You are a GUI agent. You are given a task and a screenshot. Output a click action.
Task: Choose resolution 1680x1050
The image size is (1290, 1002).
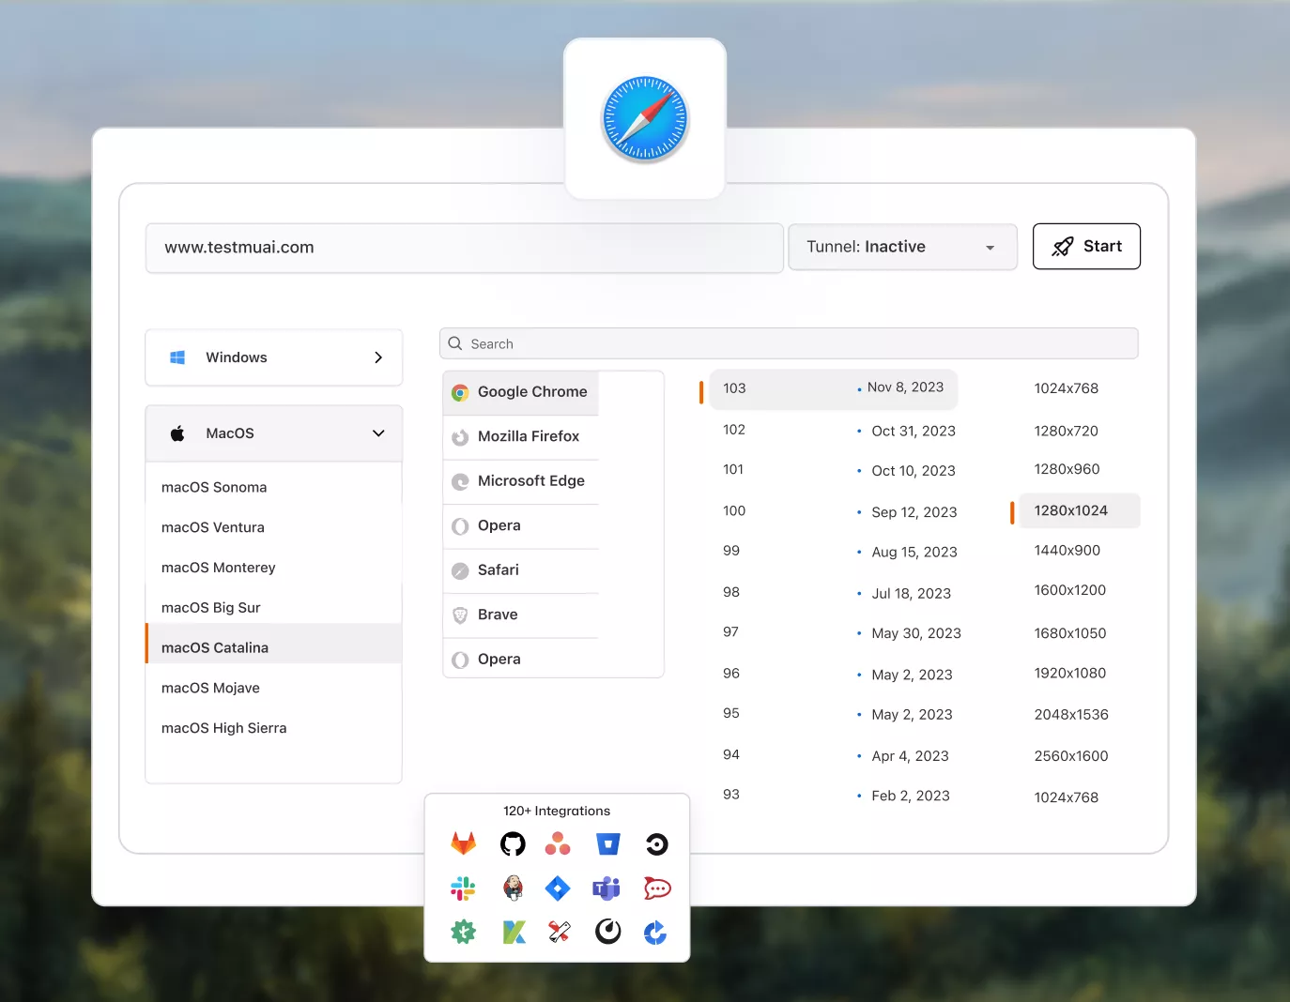tap(1069, 633)
